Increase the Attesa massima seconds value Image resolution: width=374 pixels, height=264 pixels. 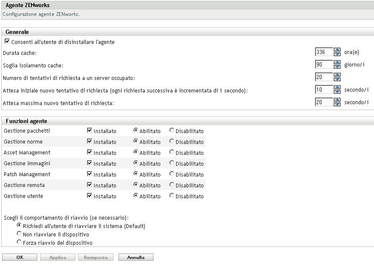click(337, 100)
